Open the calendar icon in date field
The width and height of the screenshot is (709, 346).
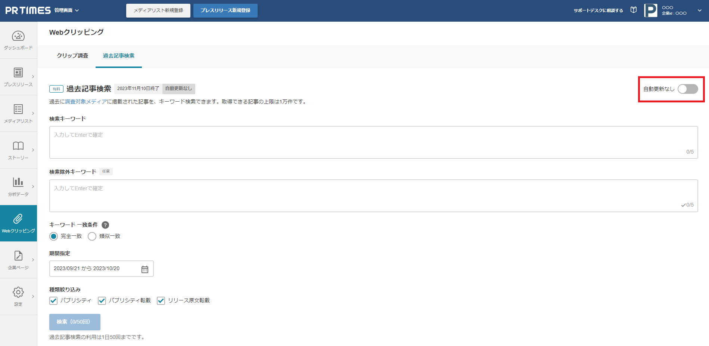(x=145, y=269)
